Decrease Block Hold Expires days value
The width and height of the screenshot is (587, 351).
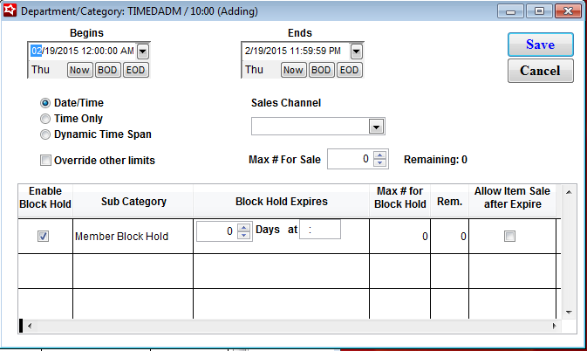[243, 235]
